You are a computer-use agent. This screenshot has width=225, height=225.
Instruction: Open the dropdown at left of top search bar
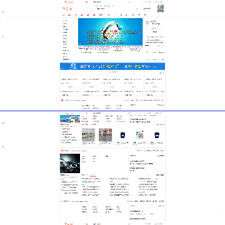[x=87, y=2]
